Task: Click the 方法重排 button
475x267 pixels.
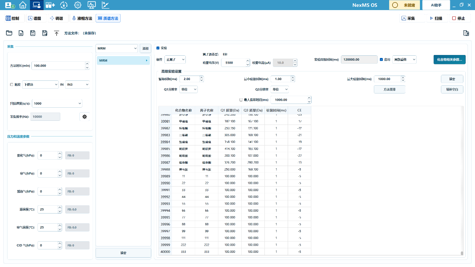Action: [x=390, y=89]
